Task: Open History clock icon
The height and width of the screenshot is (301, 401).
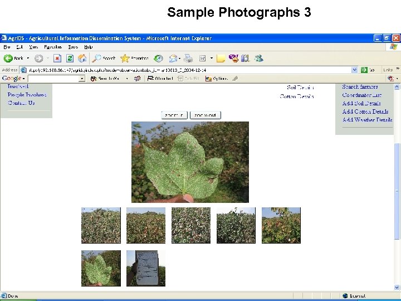Action: [158, 59]
